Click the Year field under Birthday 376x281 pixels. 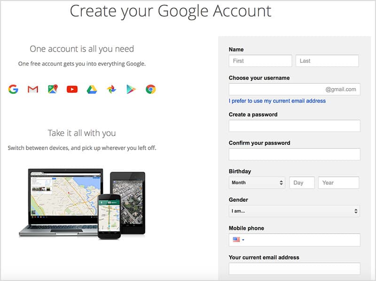338,182
